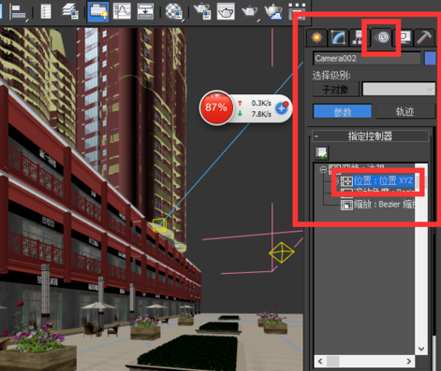Open the Align tool flyout
The width and height of the screenshot is (441, 371).
(19, 12)
